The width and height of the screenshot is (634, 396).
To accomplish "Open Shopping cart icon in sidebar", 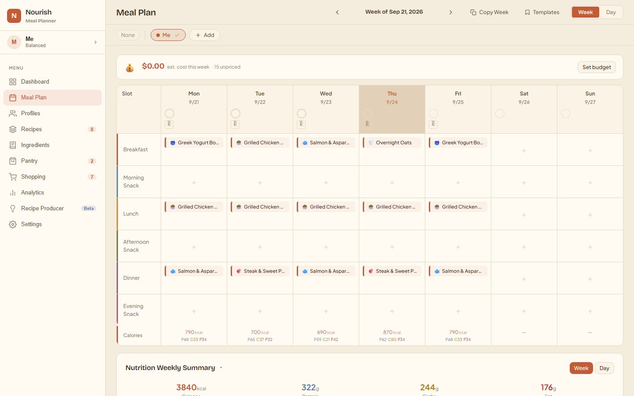I will 13,177.
